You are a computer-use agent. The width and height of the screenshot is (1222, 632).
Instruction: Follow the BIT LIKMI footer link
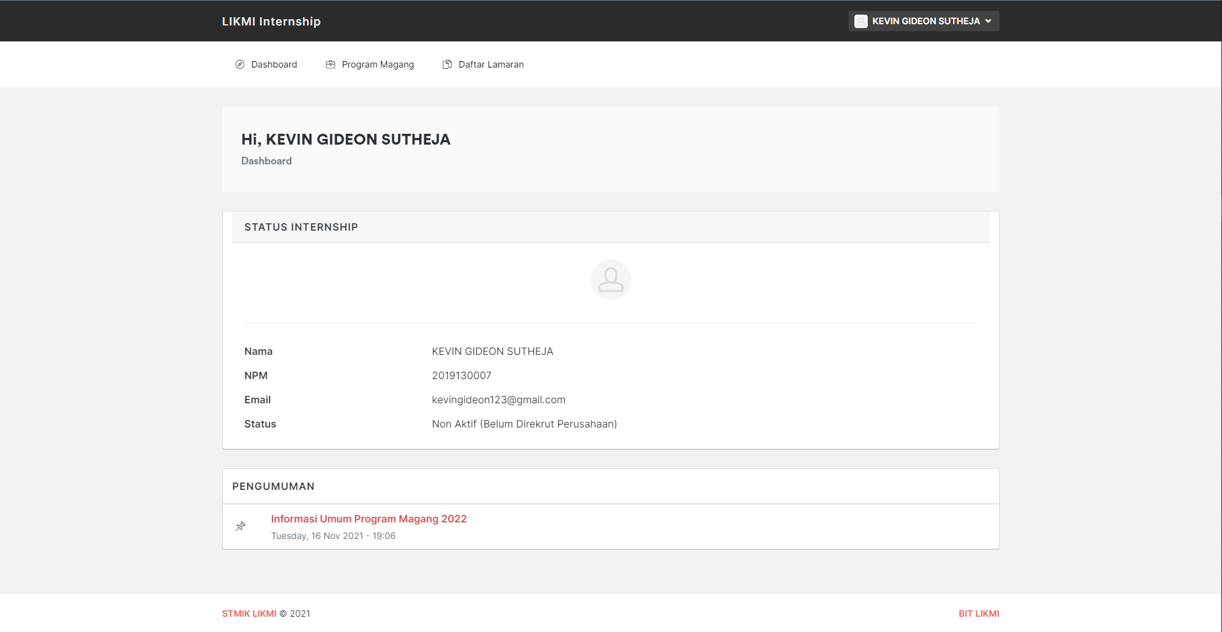tap(979, 614)
